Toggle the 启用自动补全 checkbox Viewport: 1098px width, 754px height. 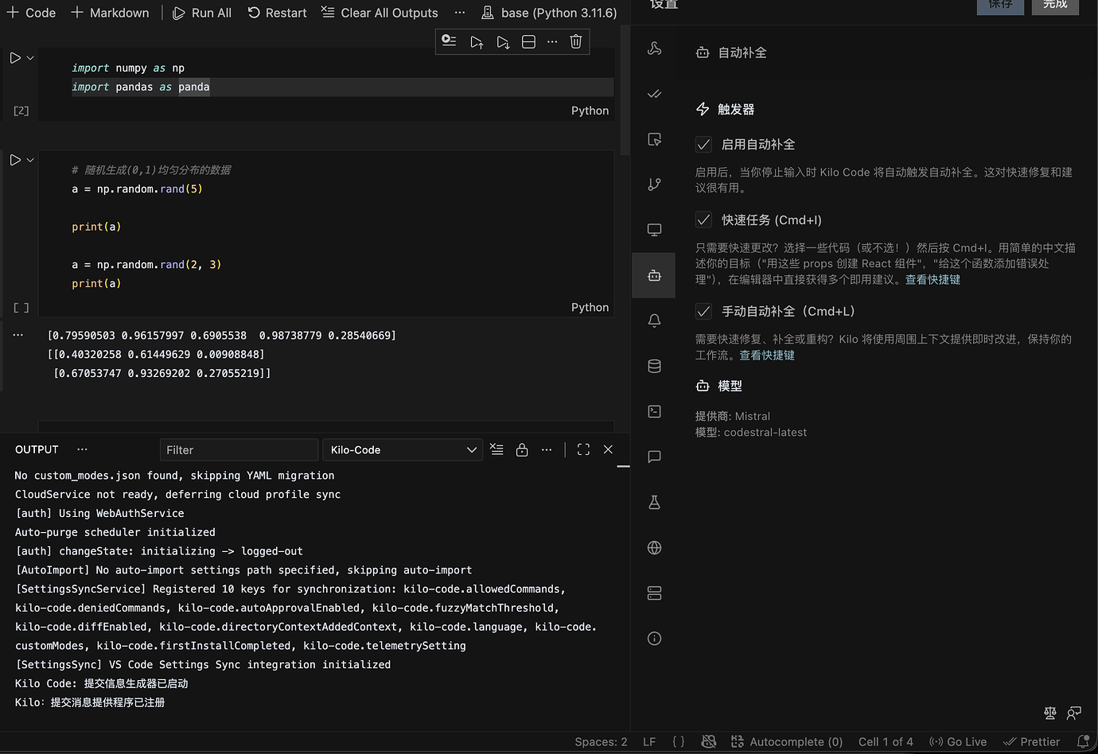click(703, 144)
